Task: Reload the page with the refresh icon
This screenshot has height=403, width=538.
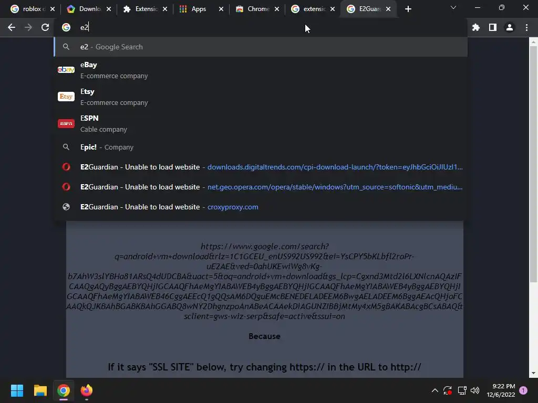Action: coord(45,27)
